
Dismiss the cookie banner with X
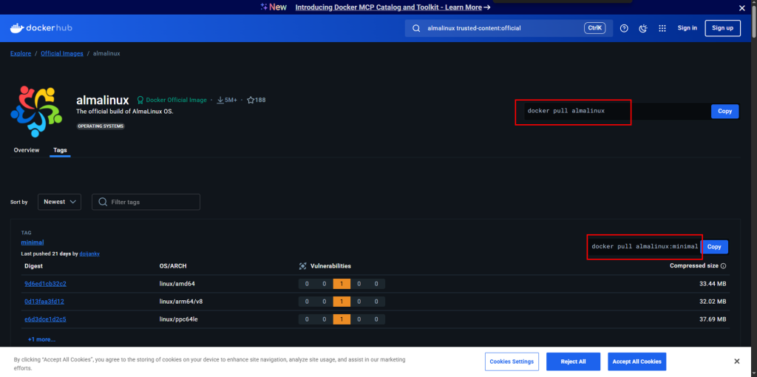tap(737, 361)
